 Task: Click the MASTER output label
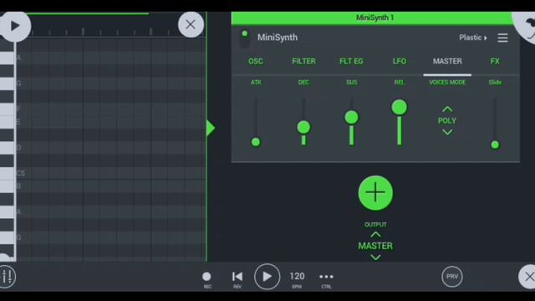pyautogui.click(x=375, y=246)
